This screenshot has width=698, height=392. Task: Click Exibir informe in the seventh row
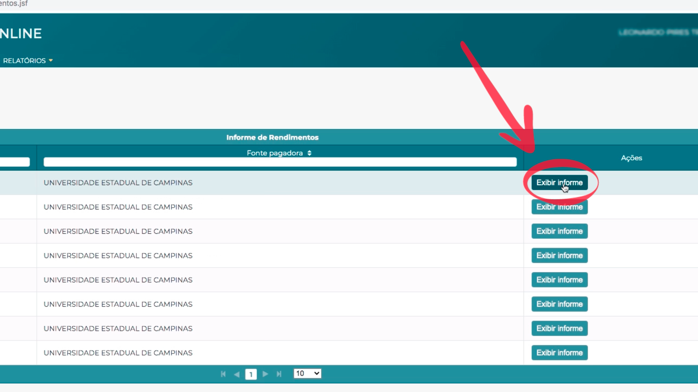559,328
